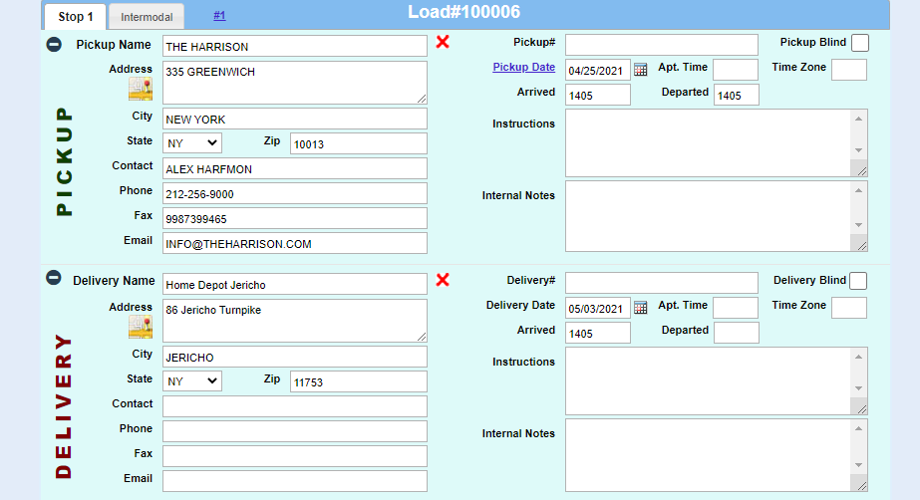Edit Delivery Name Home Depot Jericho
The image size is (920, 500).
(x=295, y=284)
